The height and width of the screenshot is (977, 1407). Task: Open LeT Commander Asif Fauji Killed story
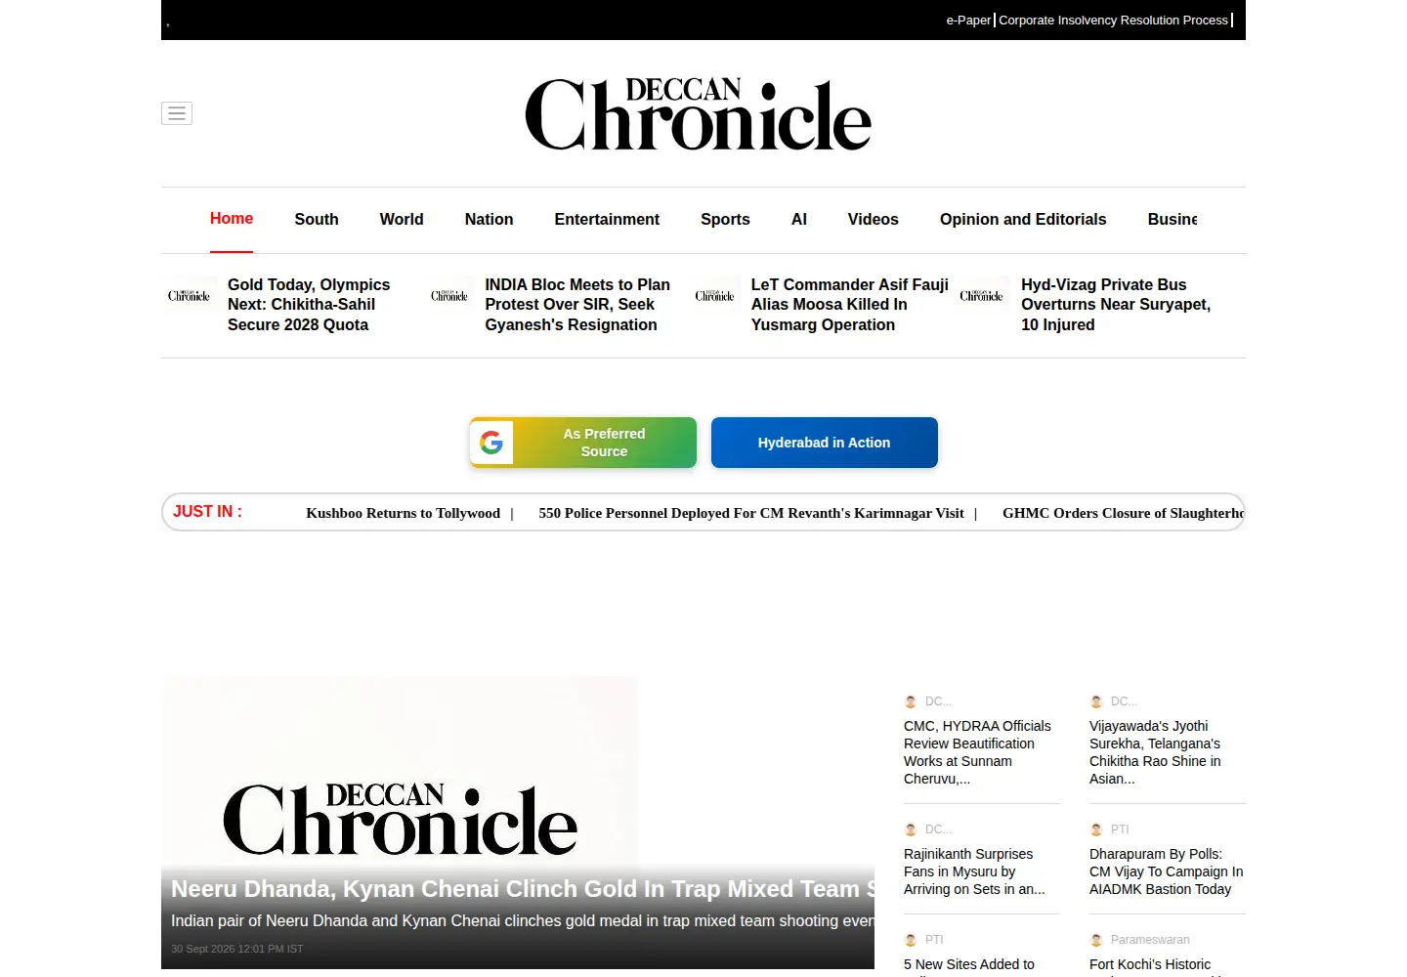(850, 305)
